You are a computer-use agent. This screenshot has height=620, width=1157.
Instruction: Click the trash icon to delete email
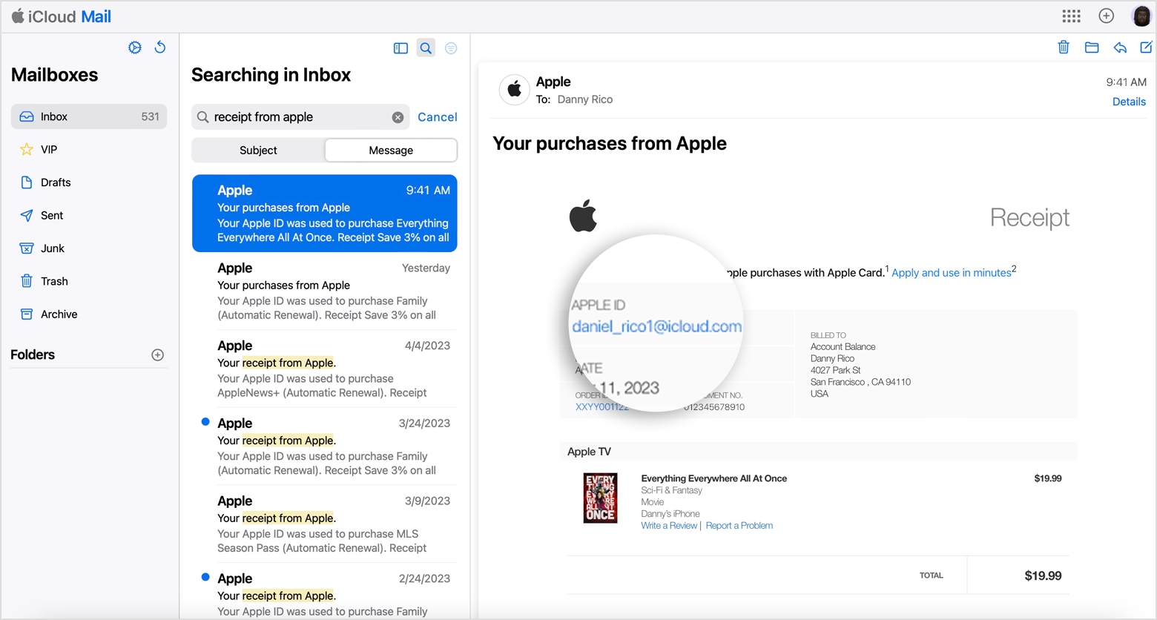pos(1063,47)
